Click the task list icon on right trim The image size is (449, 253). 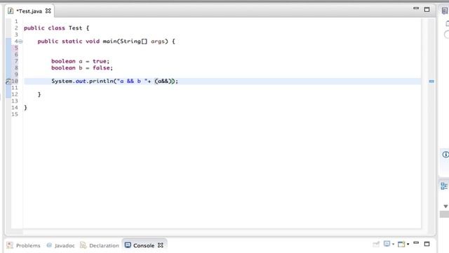(445, 11)
